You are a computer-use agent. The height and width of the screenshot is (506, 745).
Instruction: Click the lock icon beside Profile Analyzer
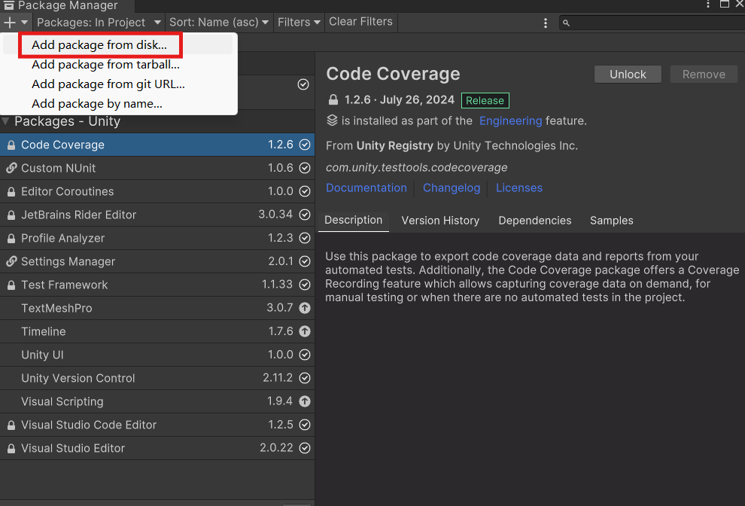(x=11, y=238)
